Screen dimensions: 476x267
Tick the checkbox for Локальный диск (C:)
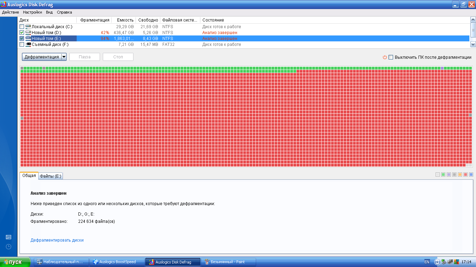(22, 27)
